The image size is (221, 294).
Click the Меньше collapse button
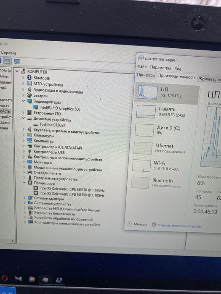click(137, 224)
